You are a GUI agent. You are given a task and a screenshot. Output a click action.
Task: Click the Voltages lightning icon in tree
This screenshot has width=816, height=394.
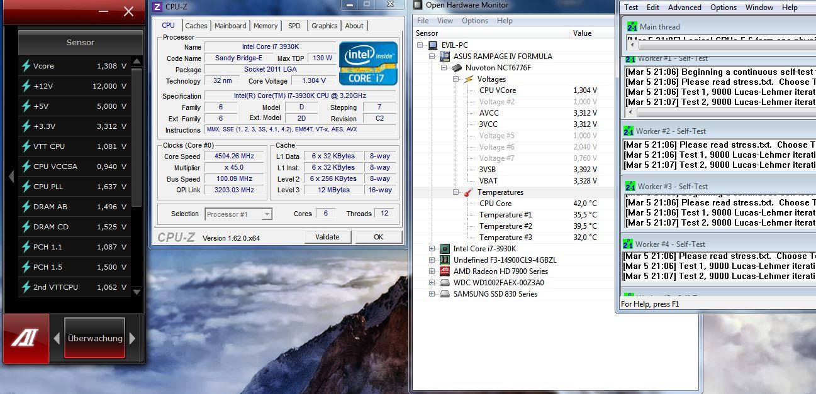pos(468,79)
